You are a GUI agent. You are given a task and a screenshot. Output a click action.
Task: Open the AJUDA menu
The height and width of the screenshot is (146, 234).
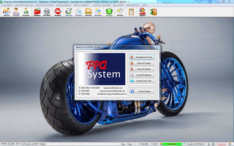(144, 5)
